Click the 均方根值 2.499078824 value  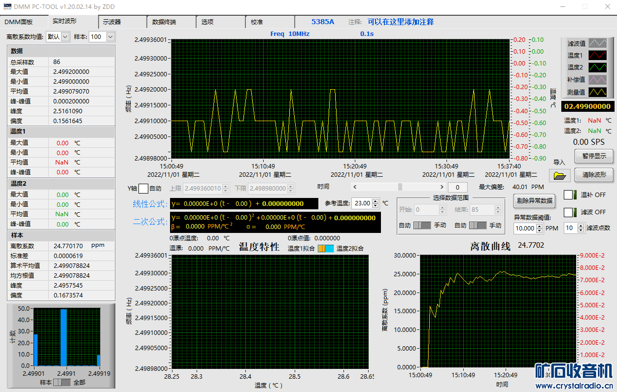(x=71, y=276)
